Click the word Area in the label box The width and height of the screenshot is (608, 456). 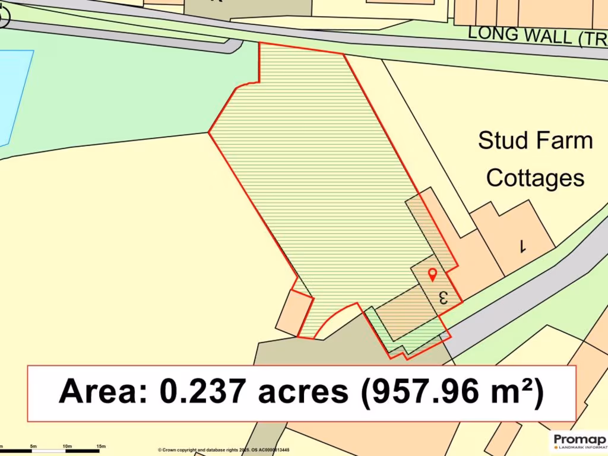[x=103, y=392]
